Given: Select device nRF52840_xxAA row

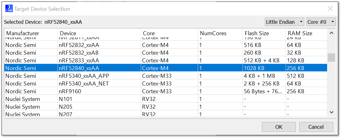Looking at the screenshot, I should pos(166,68).
